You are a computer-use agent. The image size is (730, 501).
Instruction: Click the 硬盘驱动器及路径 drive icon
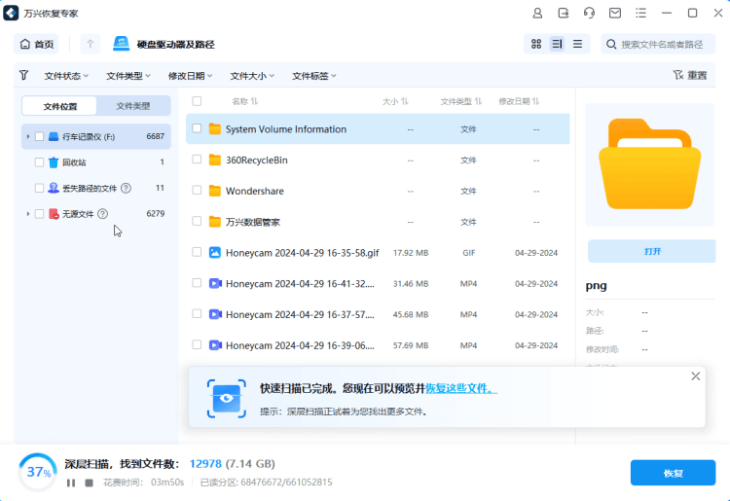tap(121, 44)
